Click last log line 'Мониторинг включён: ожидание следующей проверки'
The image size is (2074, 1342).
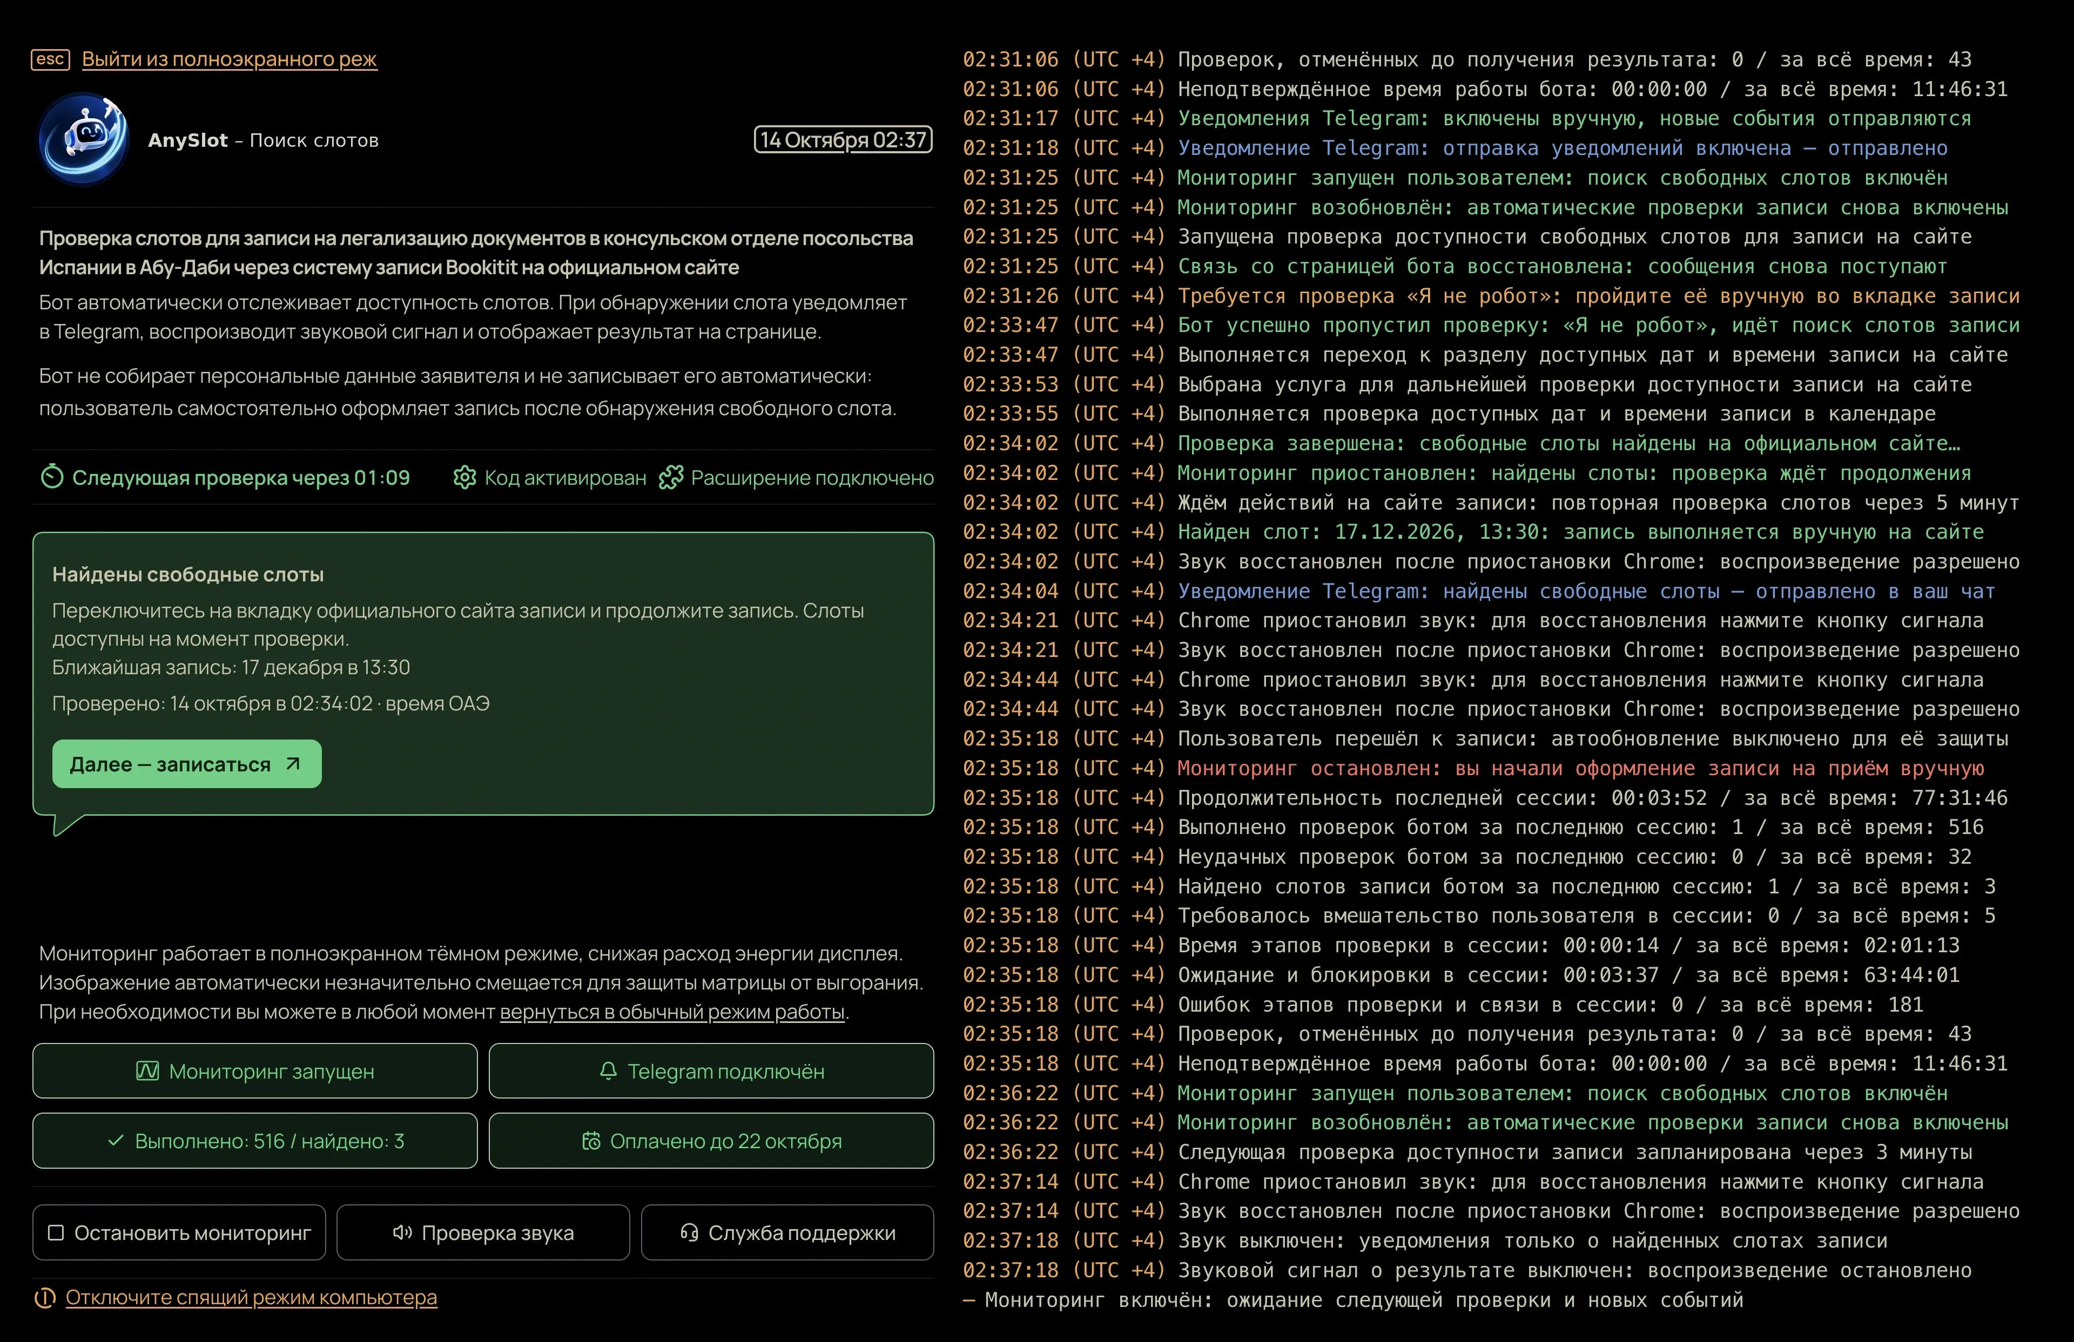(1352, 1299)
